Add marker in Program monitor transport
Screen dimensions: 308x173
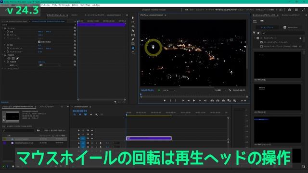coord(165,100)
